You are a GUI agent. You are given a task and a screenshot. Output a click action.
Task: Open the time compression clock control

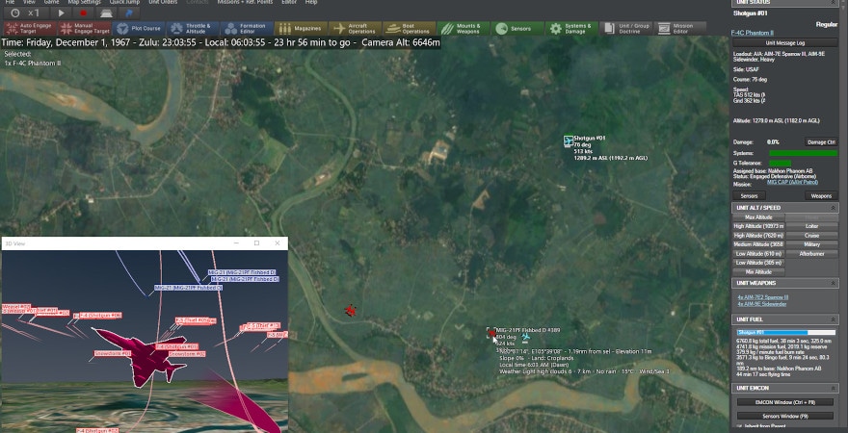click(x=15, y=13)
